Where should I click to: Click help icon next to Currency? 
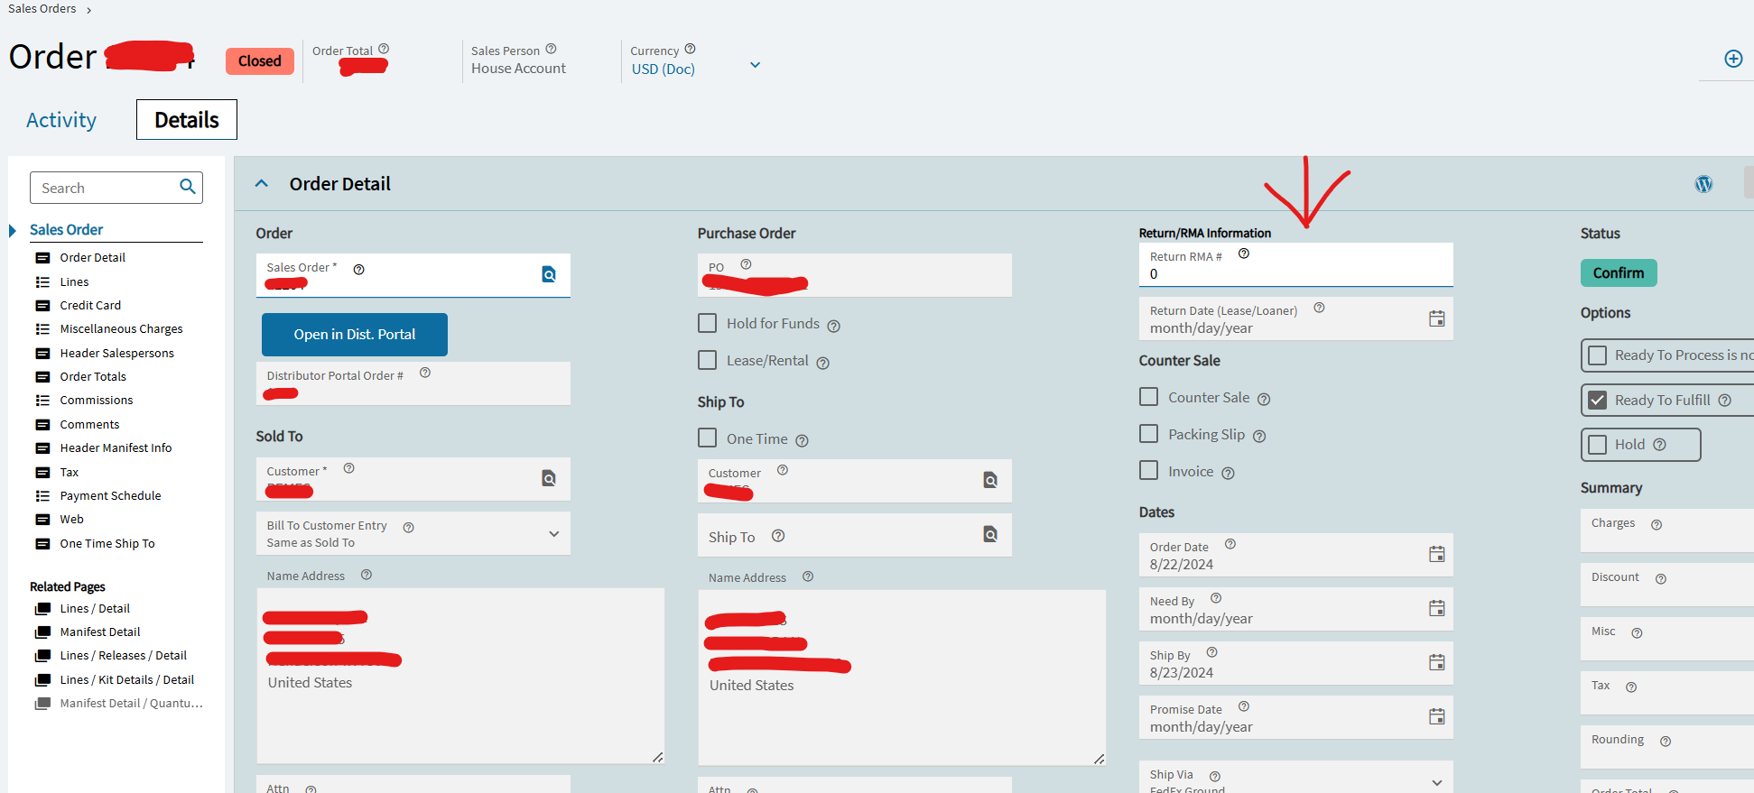690,49
